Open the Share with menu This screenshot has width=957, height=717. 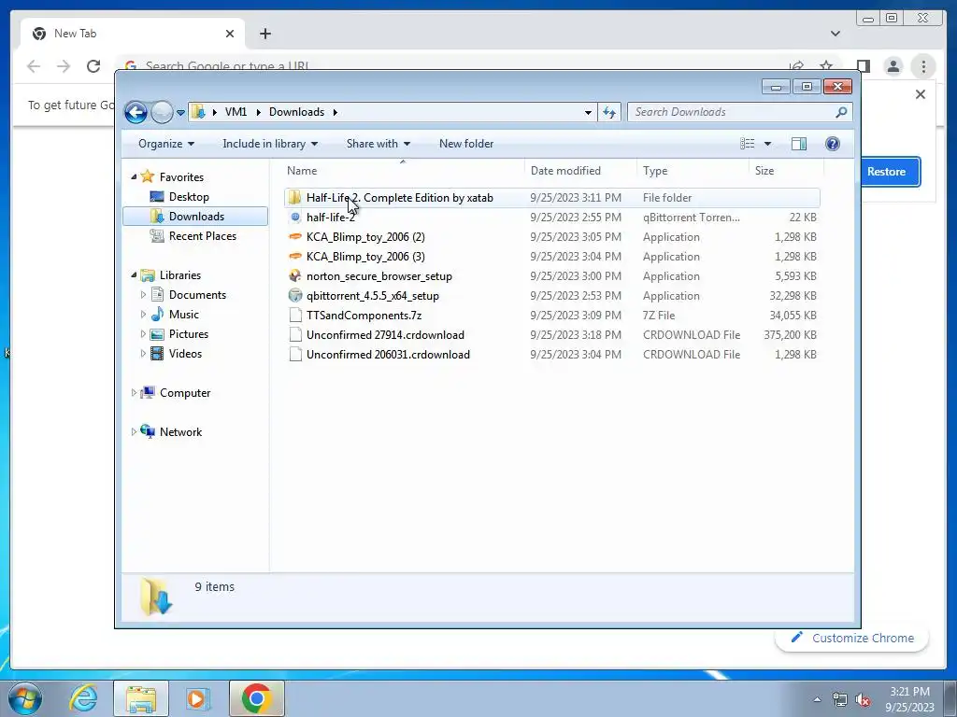pos(379,144)
